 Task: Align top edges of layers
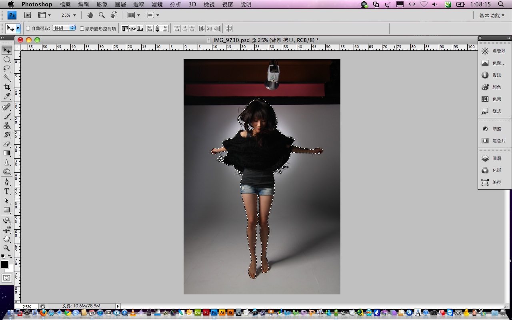[x=124, y=28]
